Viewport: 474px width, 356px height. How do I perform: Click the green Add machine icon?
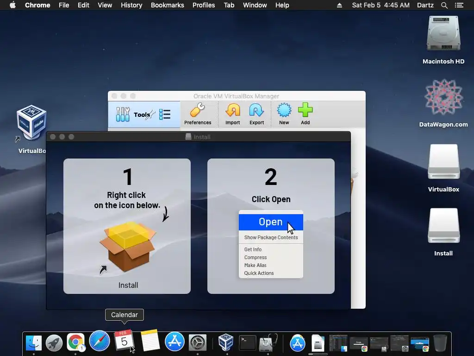pyautogui.click(x=306, y=114)
